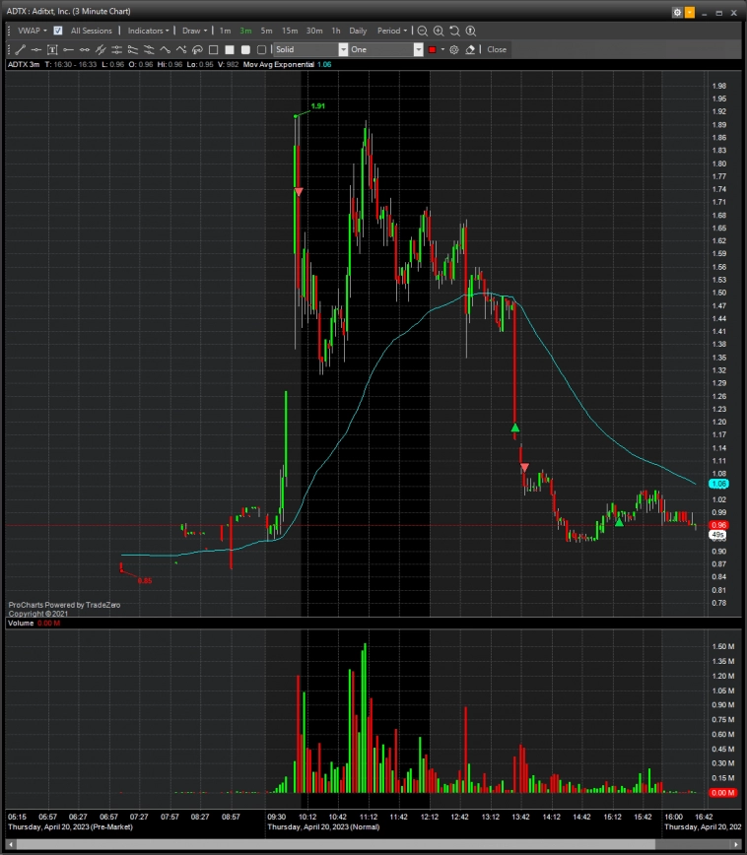Zoom out the chart

423,32
